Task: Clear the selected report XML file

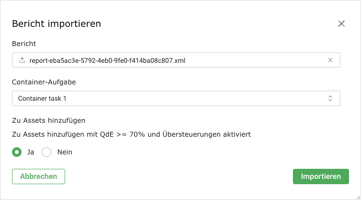Action: [330, 60]
